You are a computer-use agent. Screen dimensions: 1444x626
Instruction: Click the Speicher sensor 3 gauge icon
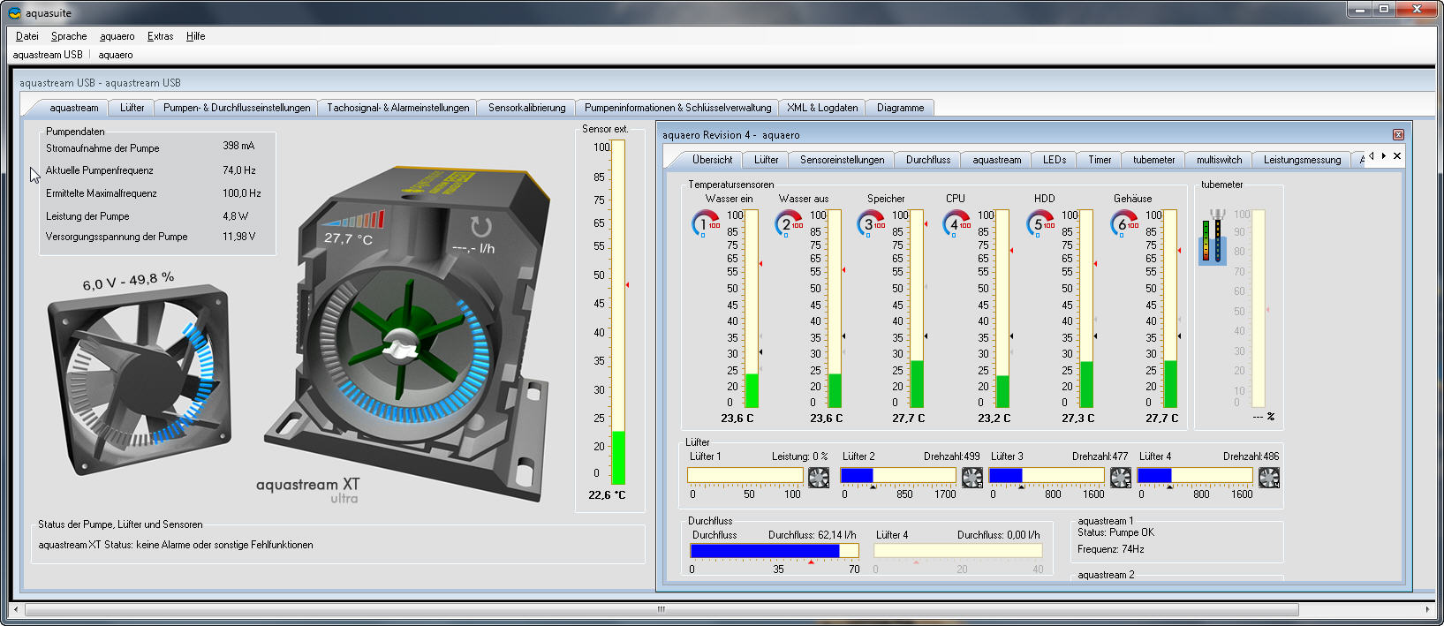[x=871, y=223]
